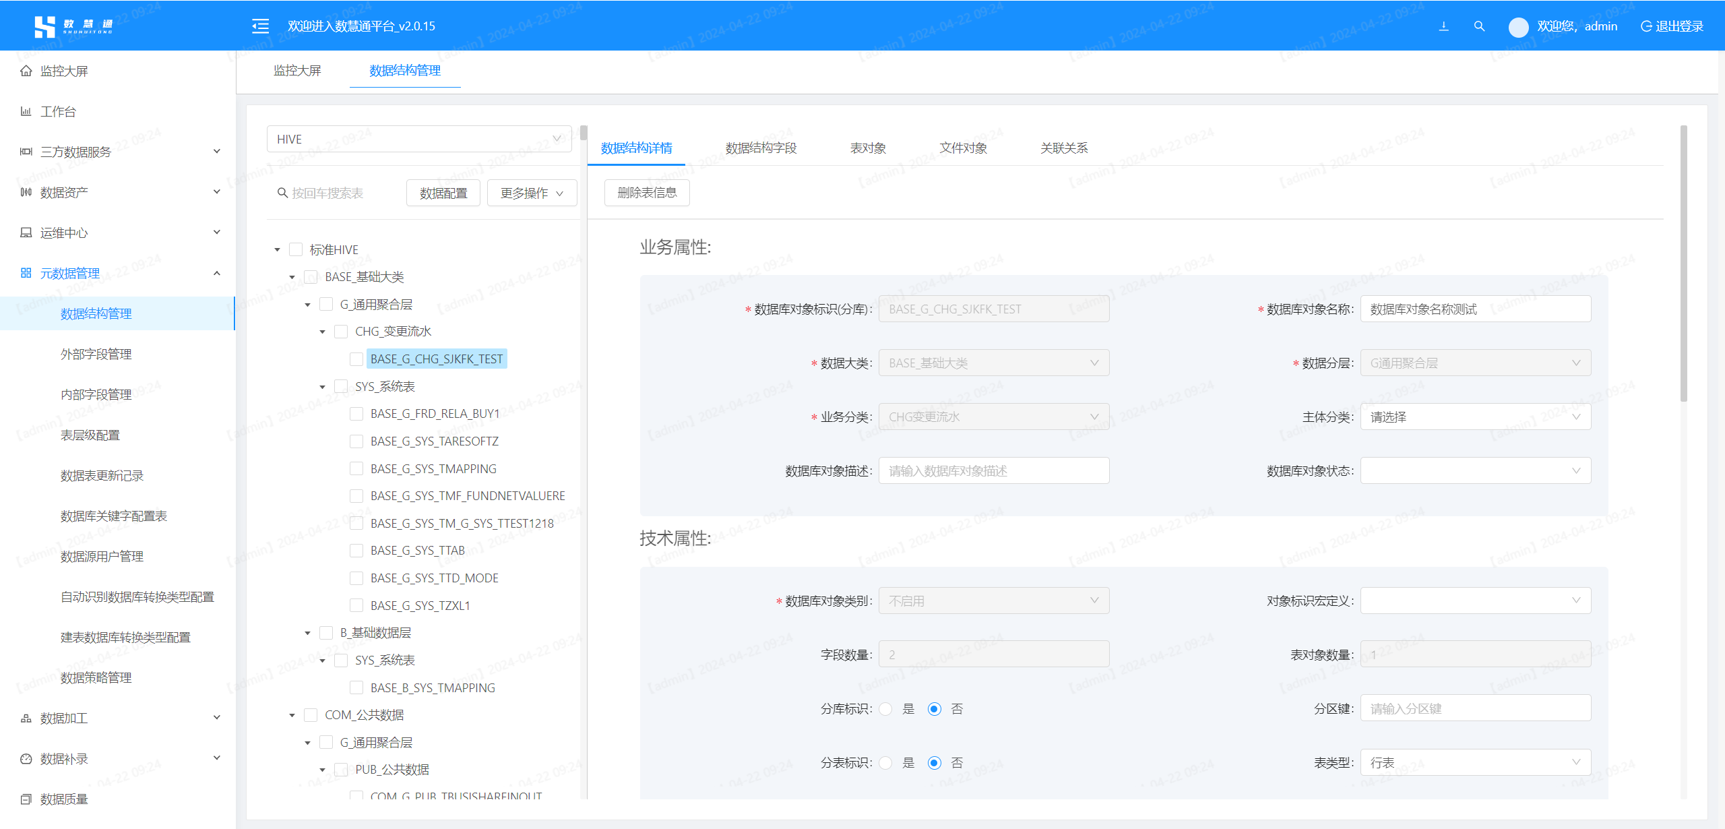Click the 三方数据服务 icon in sidebar
Image resolution: width=1725 pixels, height=829 pixels.
[x=26, y=152]
